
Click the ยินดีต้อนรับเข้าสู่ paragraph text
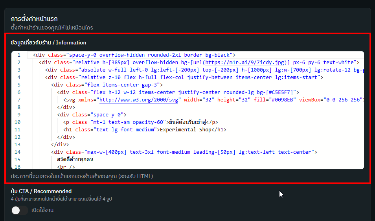pos(187,122)
